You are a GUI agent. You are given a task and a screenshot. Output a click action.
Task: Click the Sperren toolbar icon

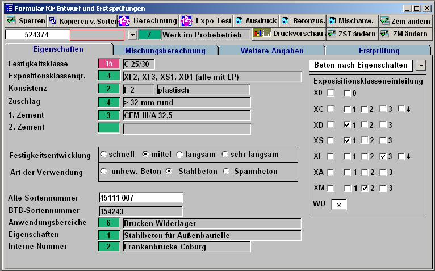pos(11,21)
